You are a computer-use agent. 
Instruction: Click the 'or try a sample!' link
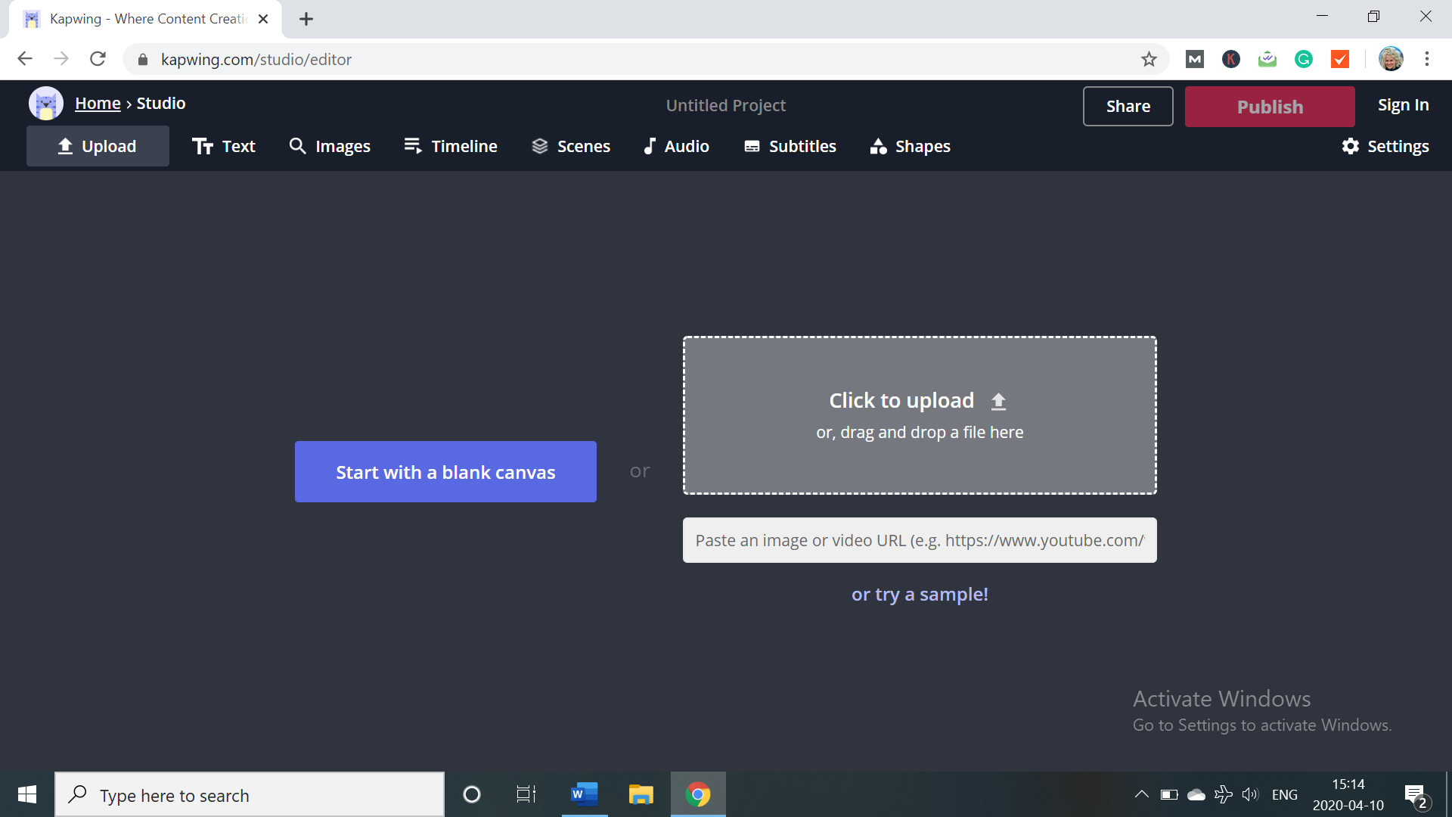pyautogui.click(x=920, y=595)
